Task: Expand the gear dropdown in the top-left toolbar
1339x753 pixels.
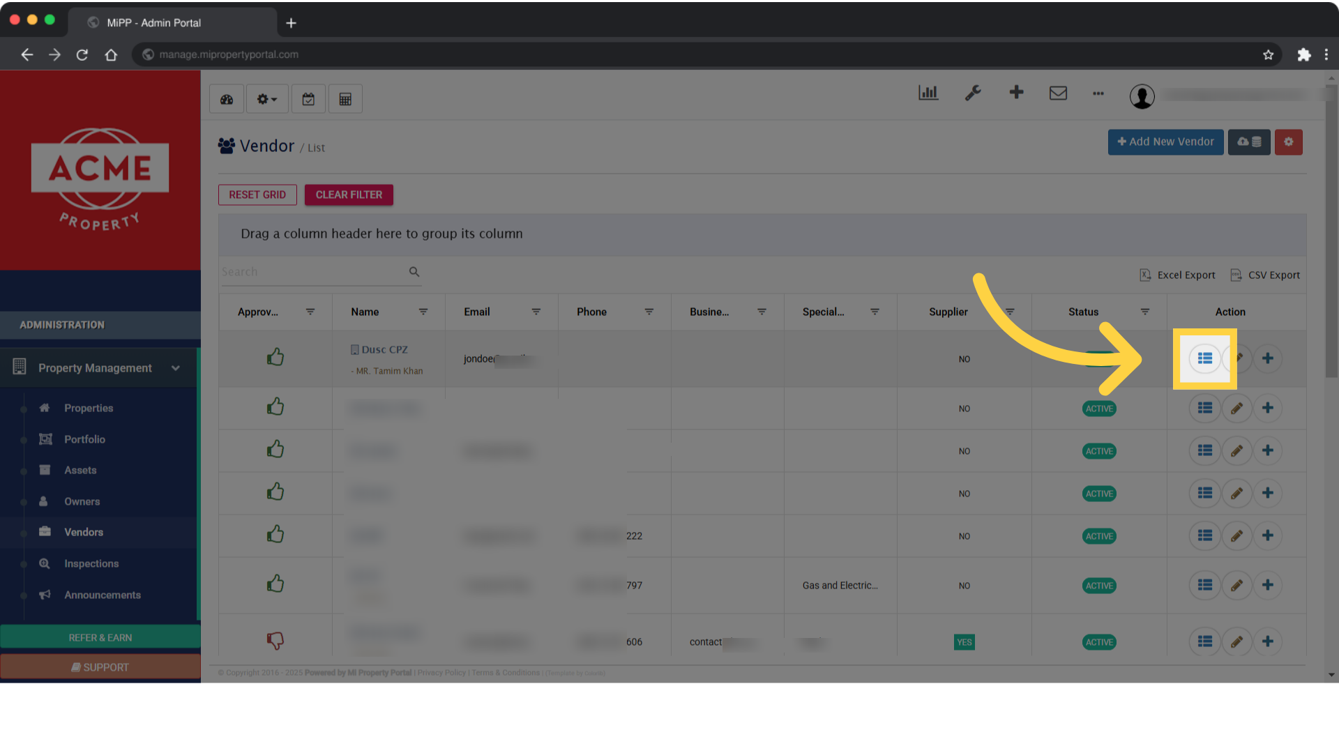Action: (x=266, y=98)
